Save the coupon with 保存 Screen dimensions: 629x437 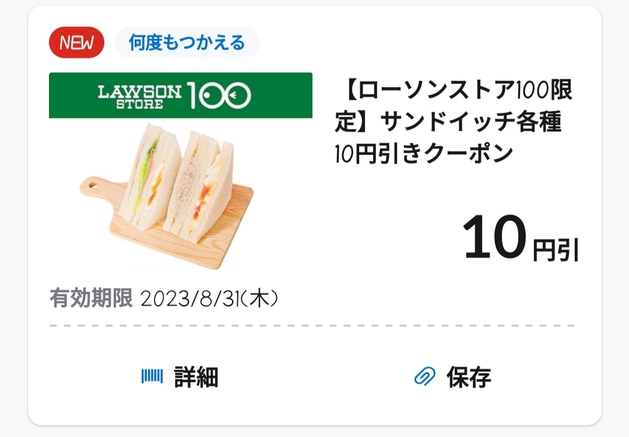point(469,377)
